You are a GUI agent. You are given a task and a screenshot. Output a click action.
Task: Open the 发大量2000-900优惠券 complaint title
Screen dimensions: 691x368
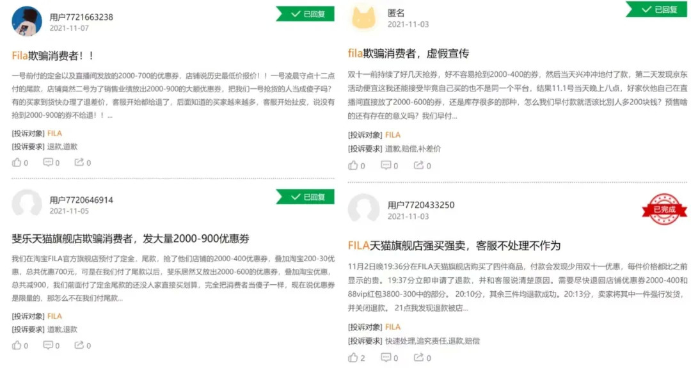[x=131, y=239]
